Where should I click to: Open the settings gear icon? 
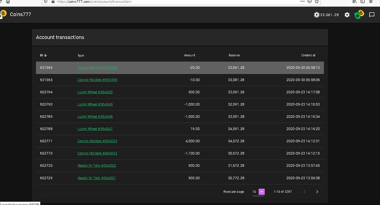347,15
